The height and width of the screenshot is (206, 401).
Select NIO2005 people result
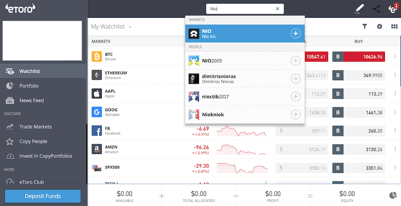245,61
